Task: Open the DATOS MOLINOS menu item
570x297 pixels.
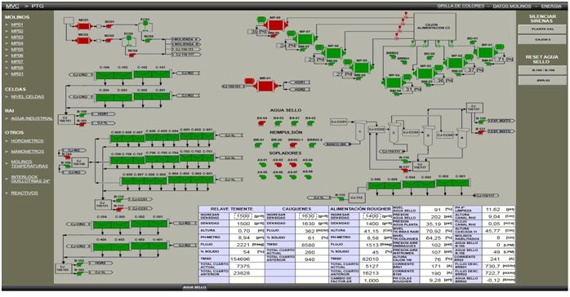Action: click(512, 7)
